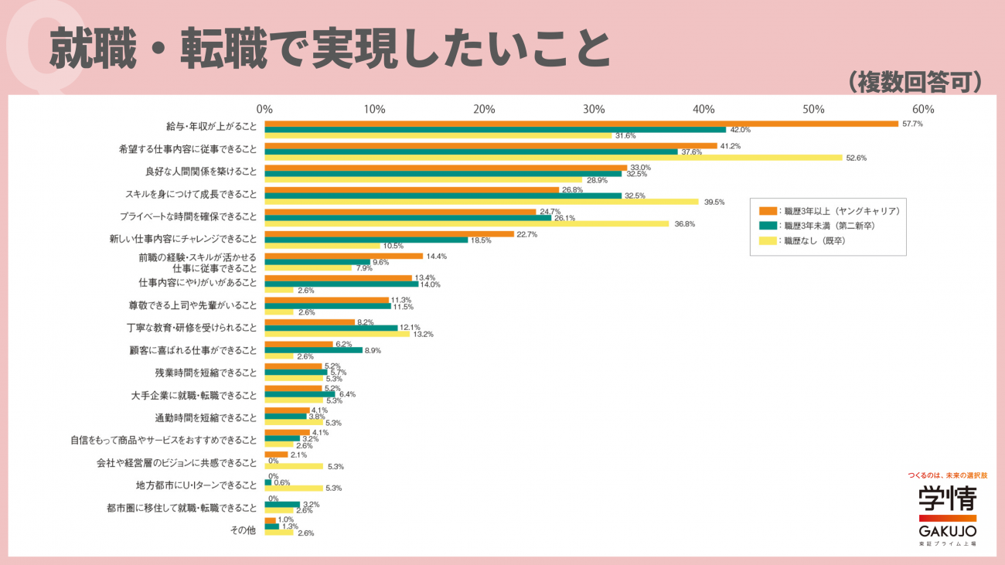Click the 36.8% yellow bar for プライベートな時間
The image size is (1005, 565).
467,224
